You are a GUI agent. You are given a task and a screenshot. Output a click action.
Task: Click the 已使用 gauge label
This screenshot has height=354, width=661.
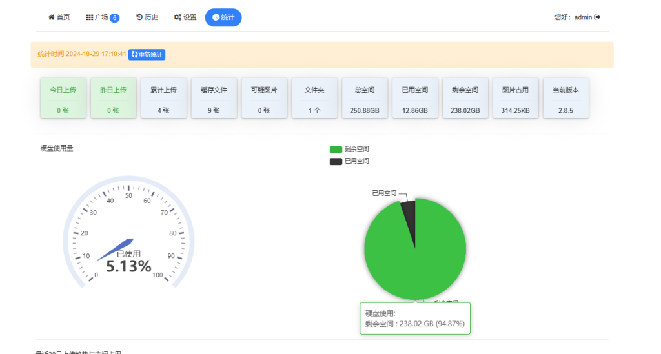pos(128,254)
